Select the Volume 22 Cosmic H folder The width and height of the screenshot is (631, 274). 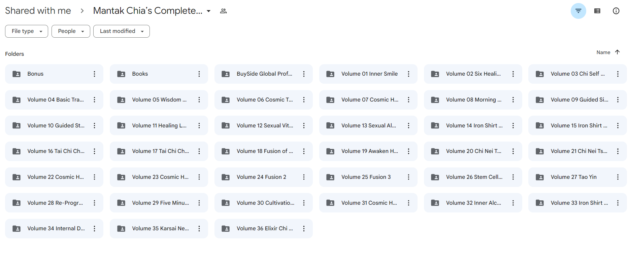54,177
